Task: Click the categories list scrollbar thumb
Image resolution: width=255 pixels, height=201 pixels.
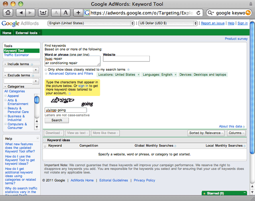Action: (37, 100)
